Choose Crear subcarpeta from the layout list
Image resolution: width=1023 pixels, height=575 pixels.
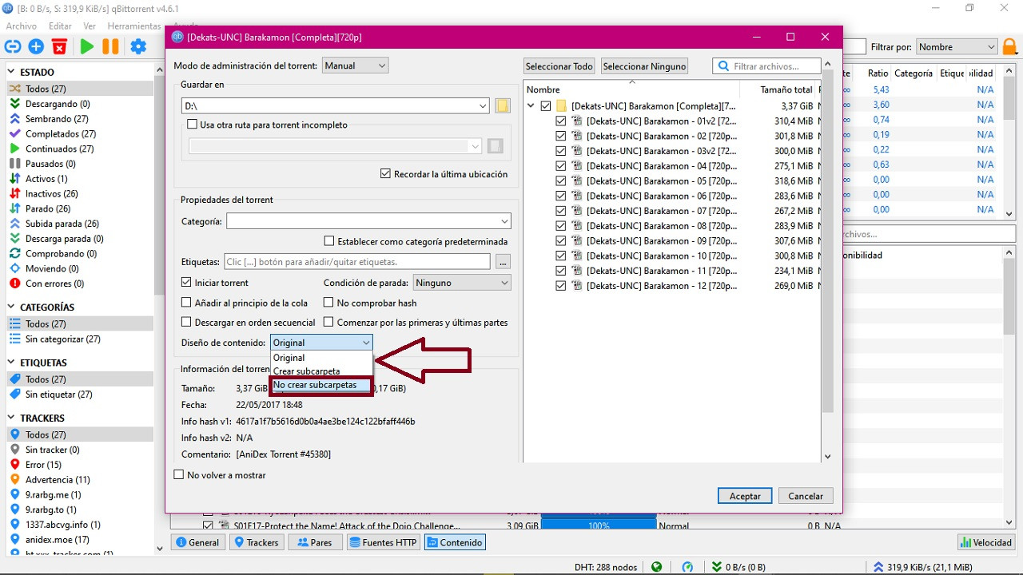pyautogui.click(x=321, y=371)
